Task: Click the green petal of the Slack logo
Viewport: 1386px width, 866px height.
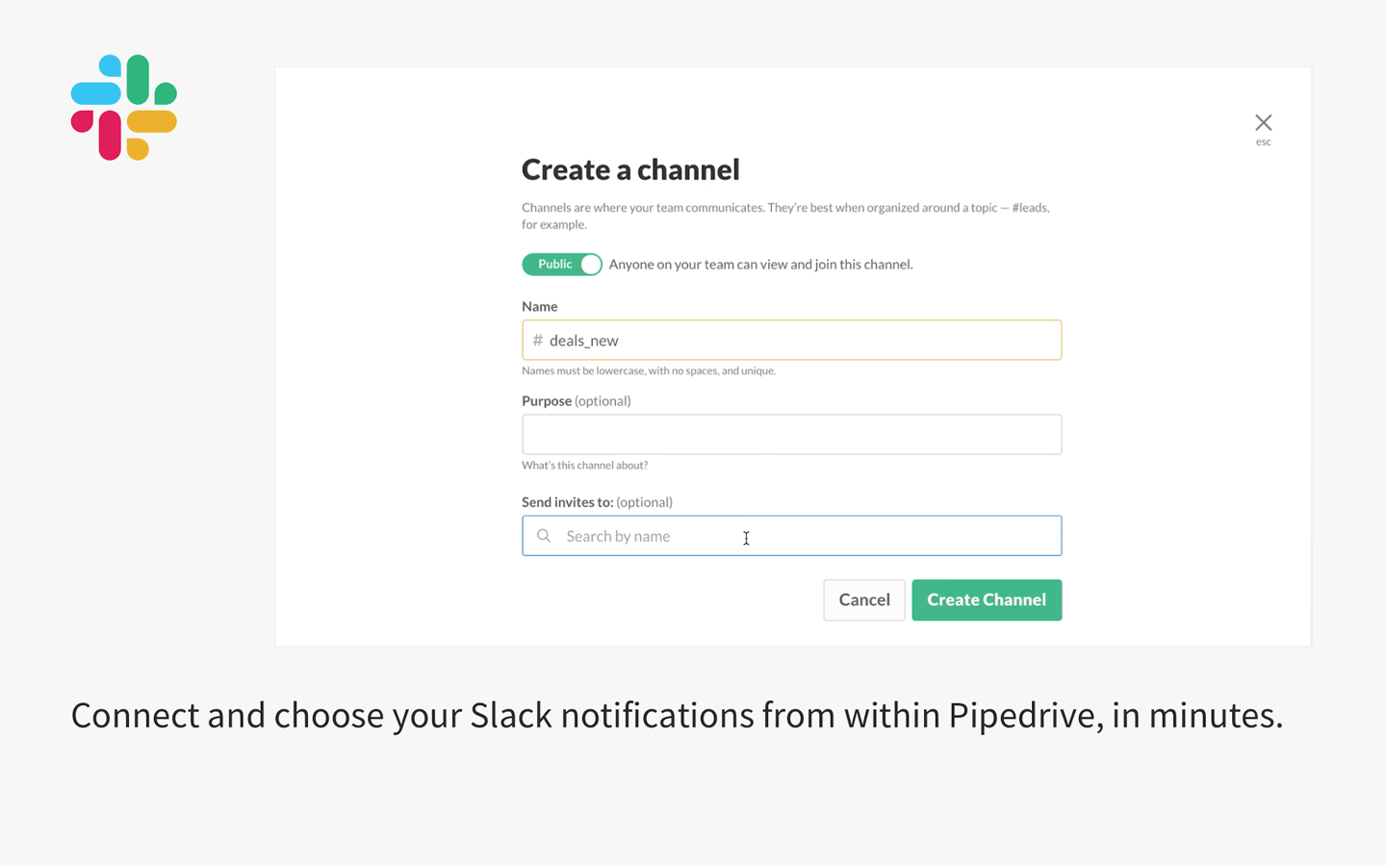Action: click(139, 79)
